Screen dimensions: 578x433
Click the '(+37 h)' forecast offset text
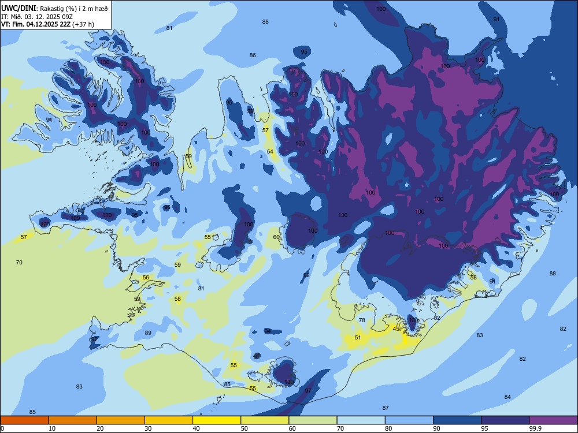[83, 24]
